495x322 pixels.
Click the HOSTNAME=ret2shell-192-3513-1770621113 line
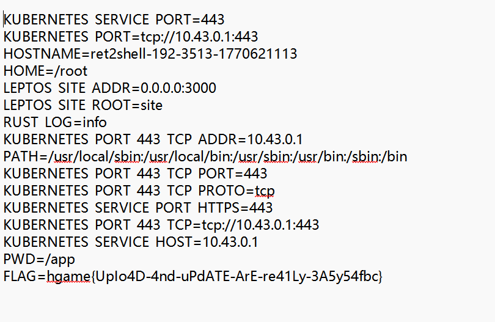point(150,54)
